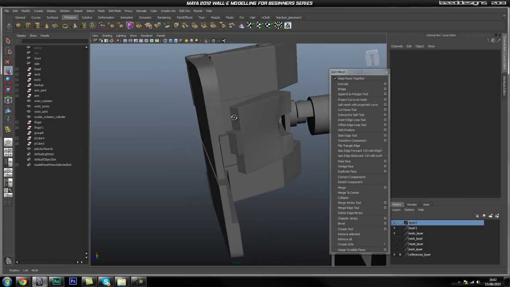This screenshot has width=510, height=287.
Task: Click body_layer color swatch
Action: click(406, 233)
